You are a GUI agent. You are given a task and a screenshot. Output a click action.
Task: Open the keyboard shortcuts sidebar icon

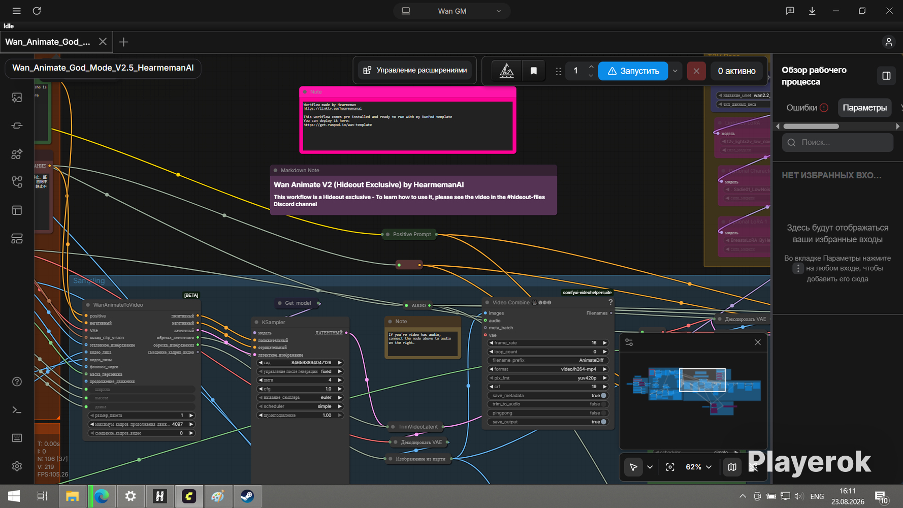pos(17,438)
